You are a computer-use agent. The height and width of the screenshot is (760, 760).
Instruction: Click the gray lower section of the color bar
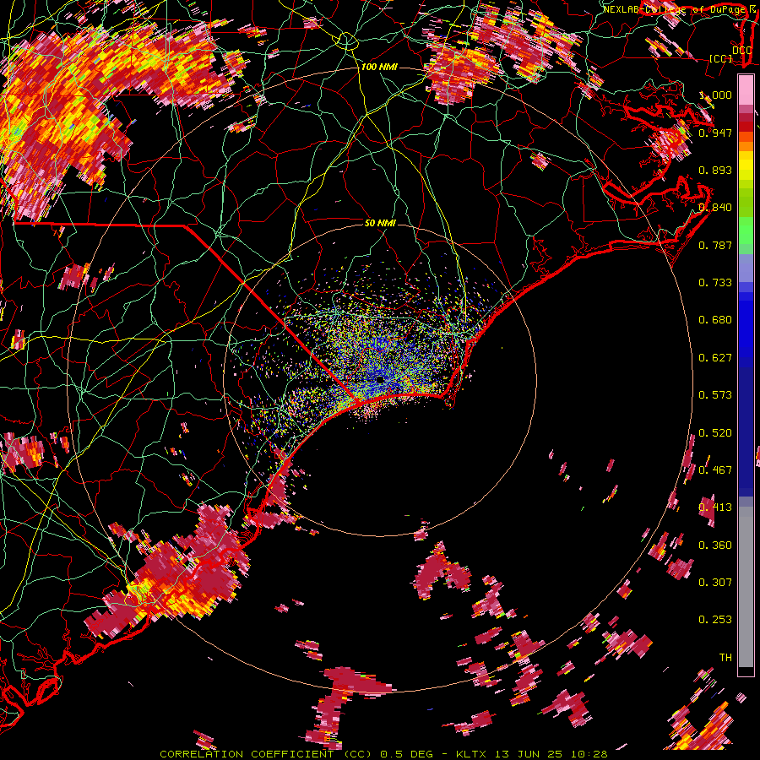pos(746,587)
